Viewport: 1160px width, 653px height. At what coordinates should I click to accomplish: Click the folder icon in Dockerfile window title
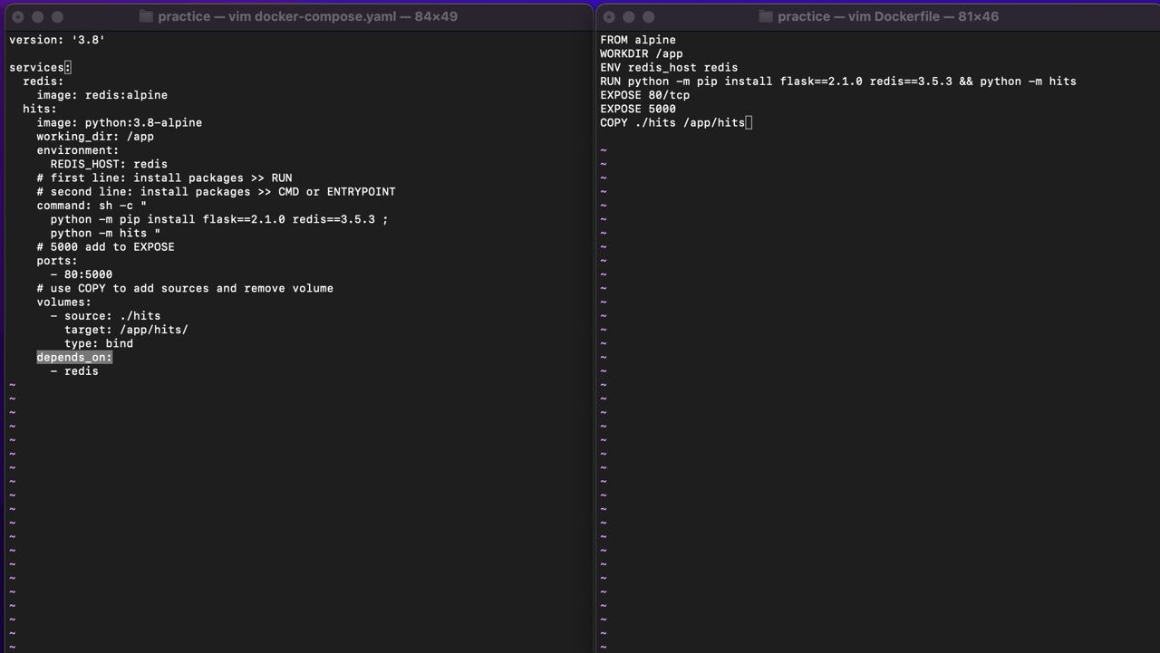(x=766, y=16)
